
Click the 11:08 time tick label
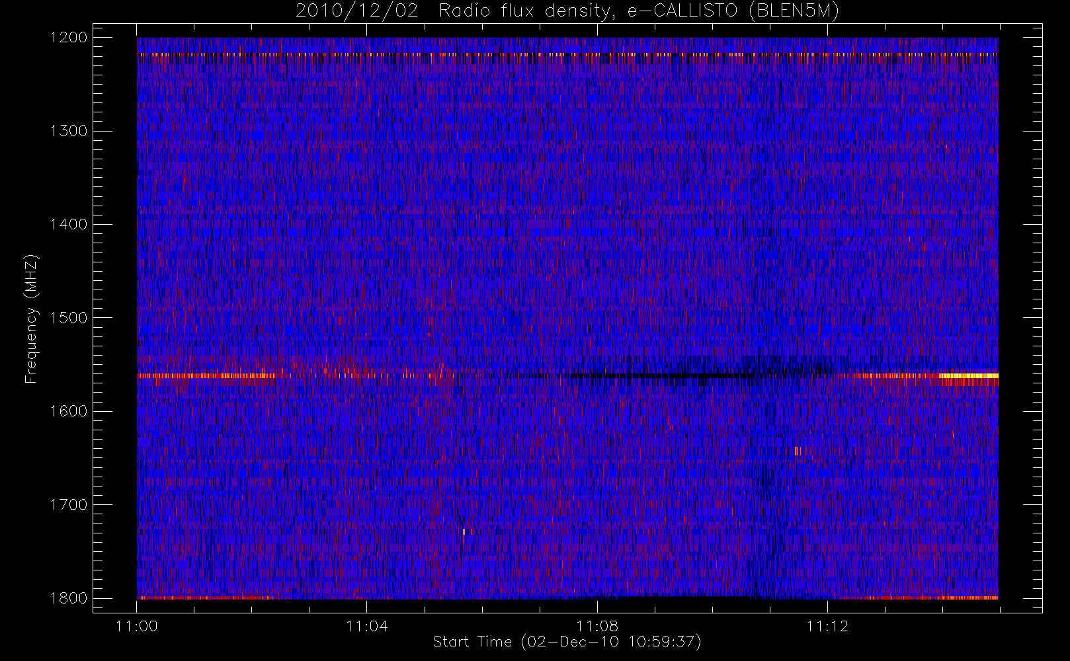(x=597, y=626)
